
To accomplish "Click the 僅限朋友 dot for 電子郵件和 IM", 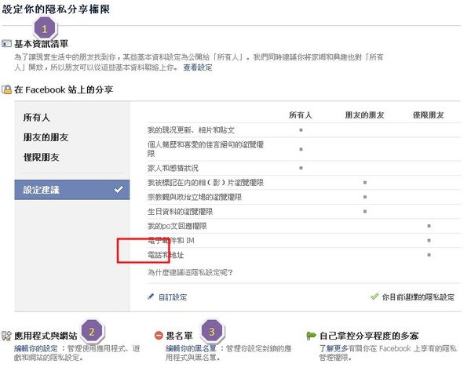I will pos(429,240).
